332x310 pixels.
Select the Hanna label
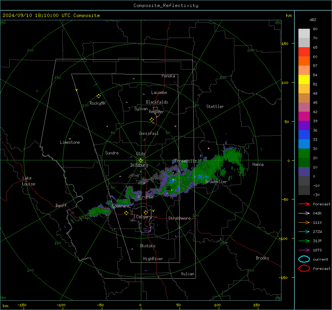(x=258, y=164)
